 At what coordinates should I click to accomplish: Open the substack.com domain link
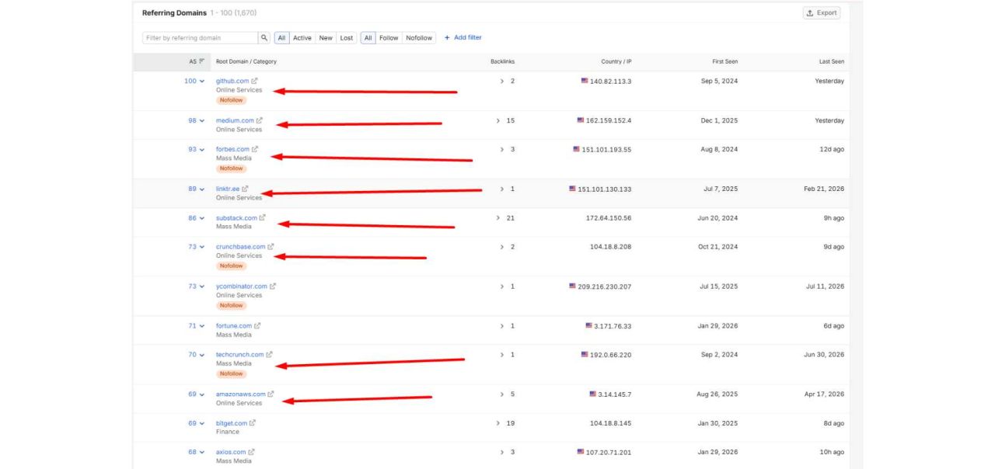(x=236, y=218)
